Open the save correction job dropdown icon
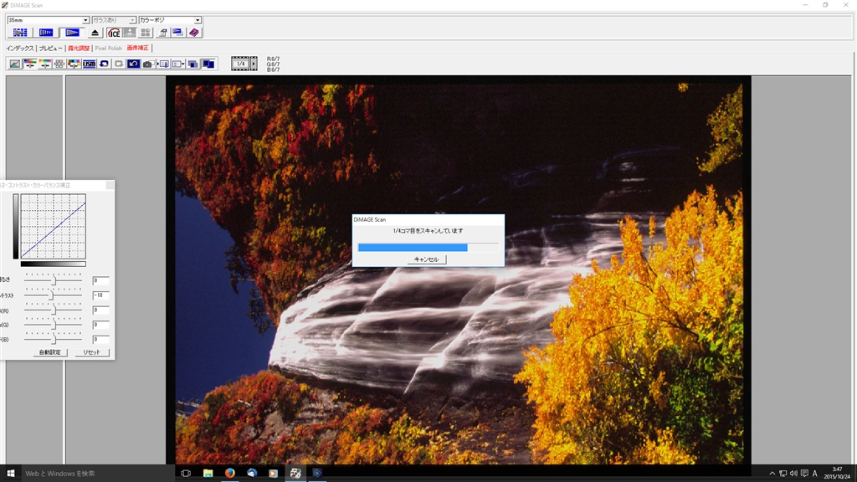This screenshot has height=482, width=857. (x=178, y=64)
